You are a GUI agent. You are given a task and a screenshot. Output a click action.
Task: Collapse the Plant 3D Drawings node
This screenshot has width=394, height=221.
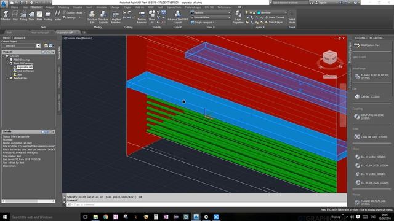click(7, 64)
